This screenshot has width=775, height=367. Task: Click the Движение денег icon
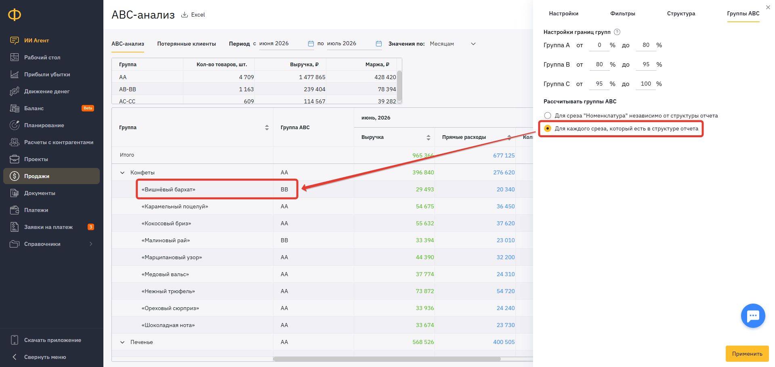coord(15,91)
